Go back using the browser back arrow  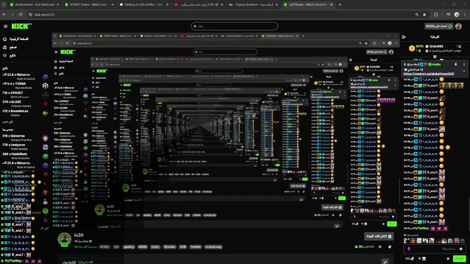[4, 15]
